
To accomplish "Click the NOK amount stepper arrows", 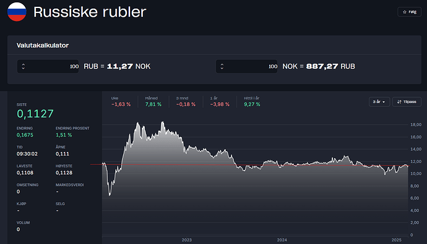I will pos(222,66).
